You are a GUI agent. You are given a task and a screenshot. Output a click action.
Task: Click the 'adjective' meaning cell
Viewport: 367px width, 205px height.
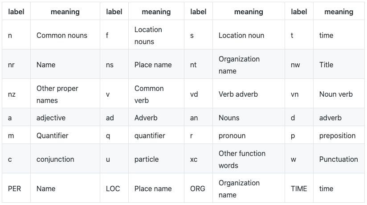51,118
